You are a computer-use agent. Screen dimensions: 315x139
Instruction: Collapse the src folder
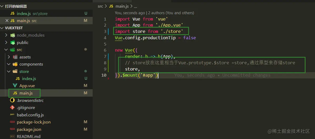pyautogui.click(x=6, y=50)
